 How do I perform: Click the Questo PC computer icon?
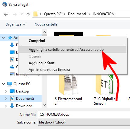coord(10,84)
